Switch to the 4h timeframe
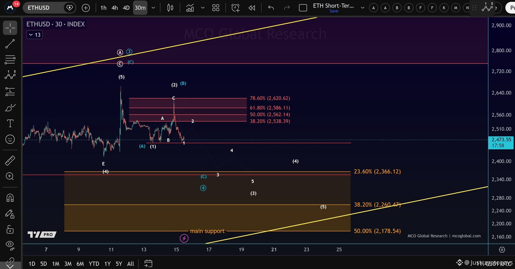The height and width of the screenshot is (269, 515). click(115, 8)
